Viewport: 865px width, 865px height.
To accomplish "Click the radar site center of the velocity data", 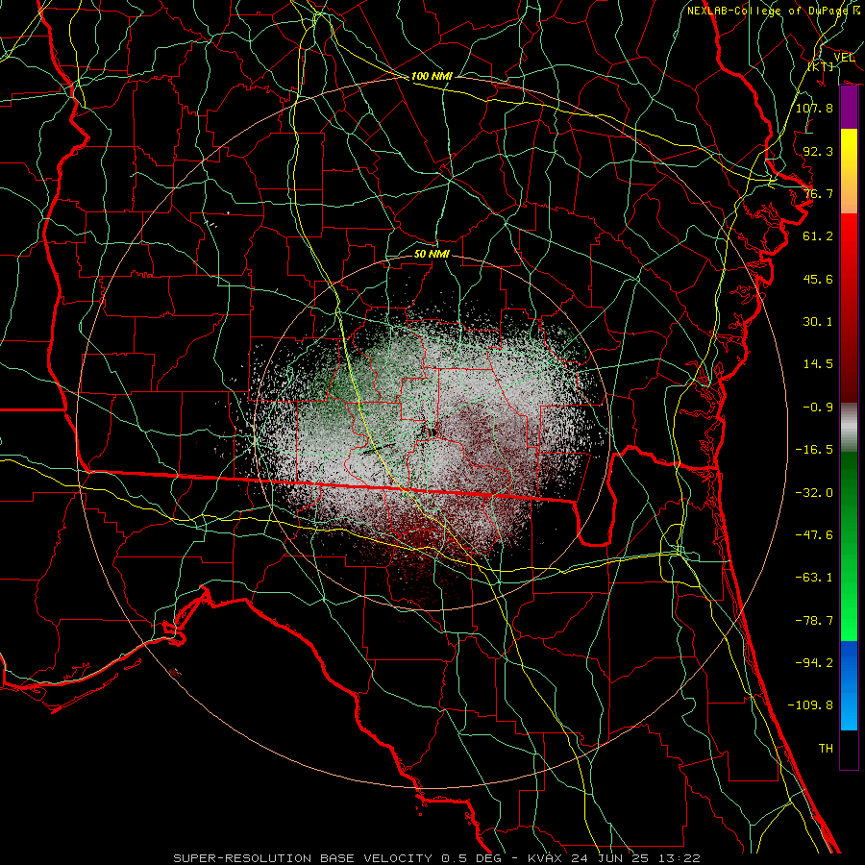I will click(x=432, y=432).
